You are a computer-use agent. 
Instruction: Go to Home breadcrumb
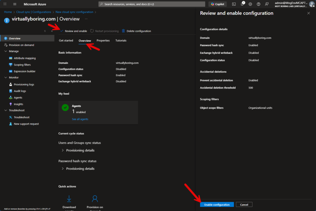8,12
